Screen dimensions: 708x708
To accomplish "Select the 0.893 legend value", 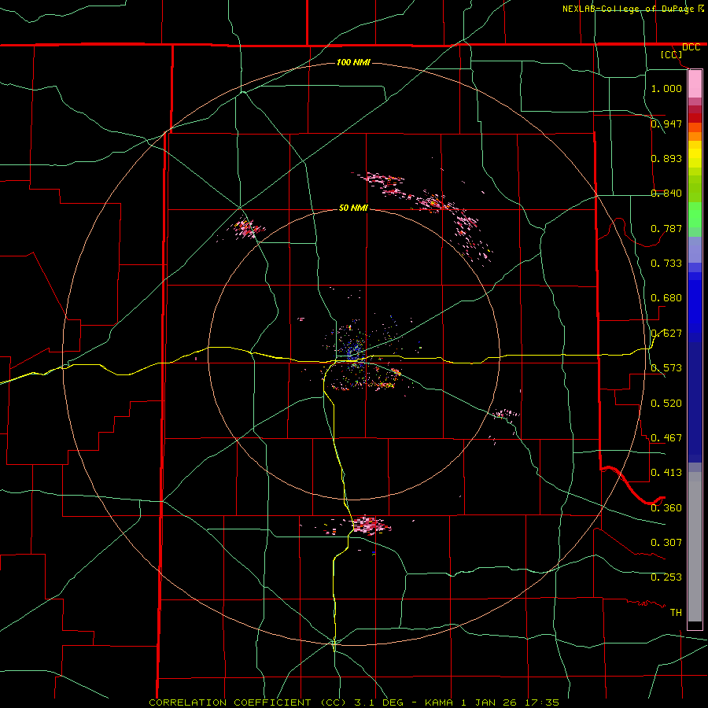I will coord(666,158).
